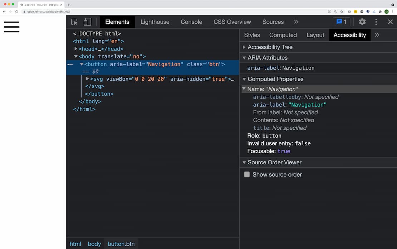Open the customize DevTools three-dot menu
This screenshot has width=397, height=249.
[376, 22]
